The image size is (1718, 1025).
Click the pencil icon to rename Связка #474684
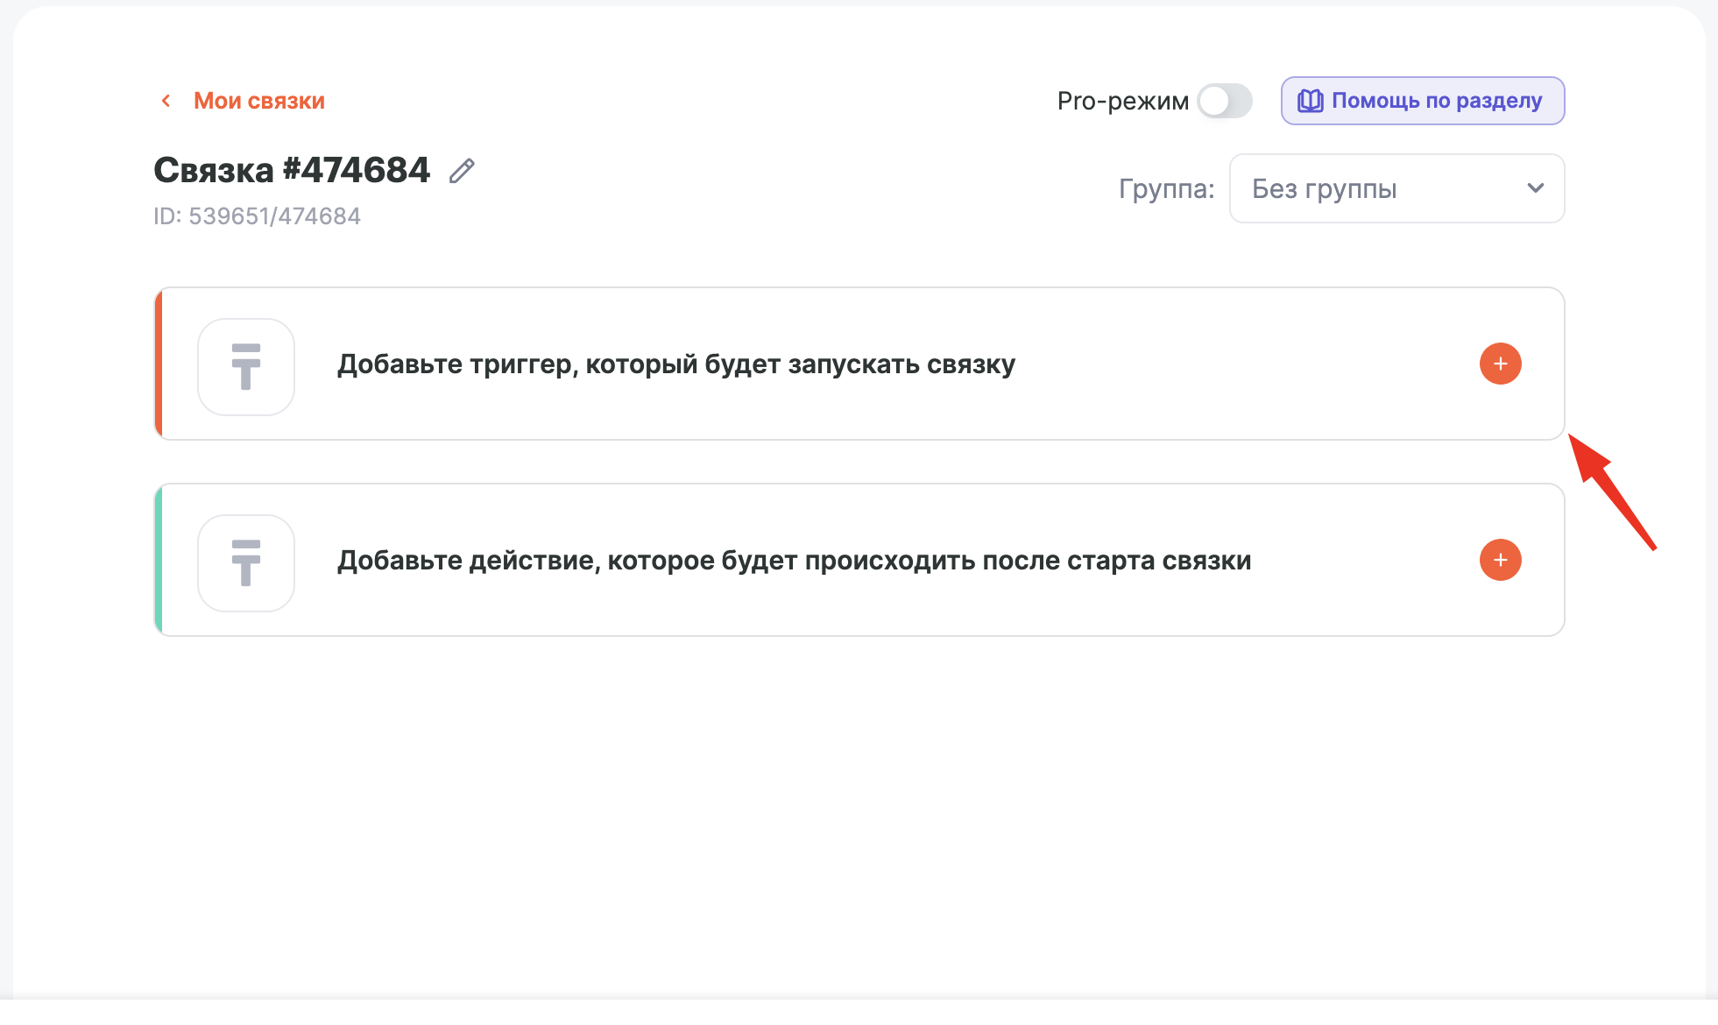(x=462, y=171)
